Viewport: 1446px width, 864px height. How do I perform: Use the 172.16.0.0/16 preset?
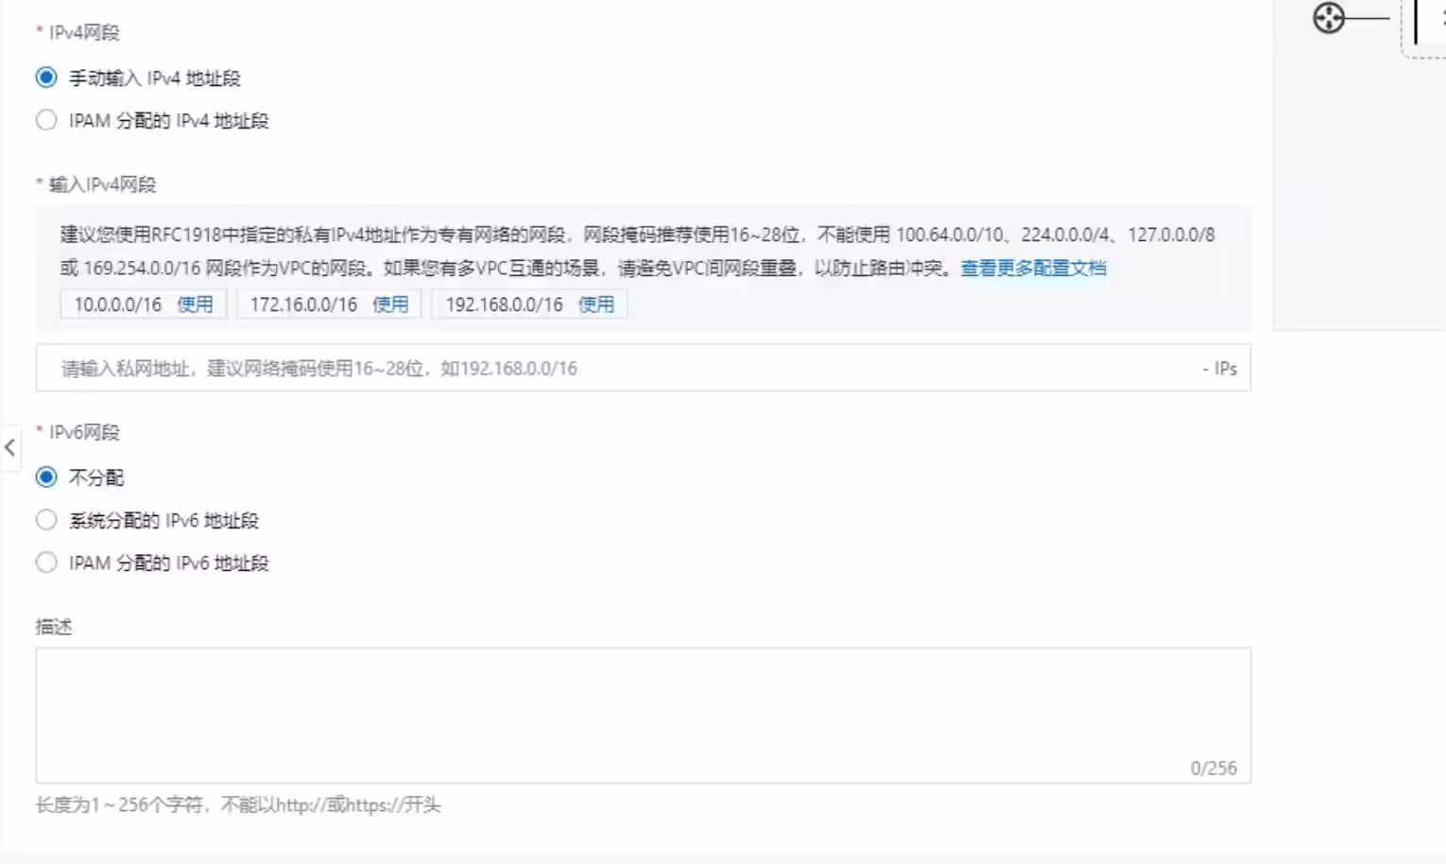click(x=390, y=304)
